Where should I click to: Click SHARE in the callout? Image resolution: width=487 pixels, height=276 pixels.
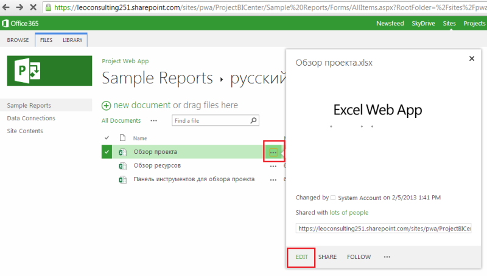[328, 257]
